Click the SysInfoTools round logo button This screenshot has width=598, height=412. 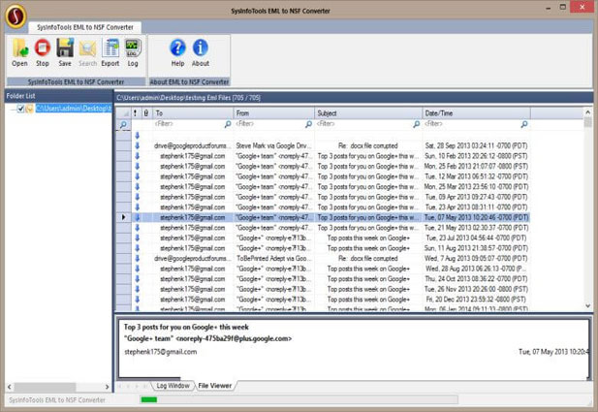pos(16,16)
